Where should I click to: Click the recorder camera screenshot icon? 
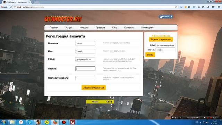point(214,118)
